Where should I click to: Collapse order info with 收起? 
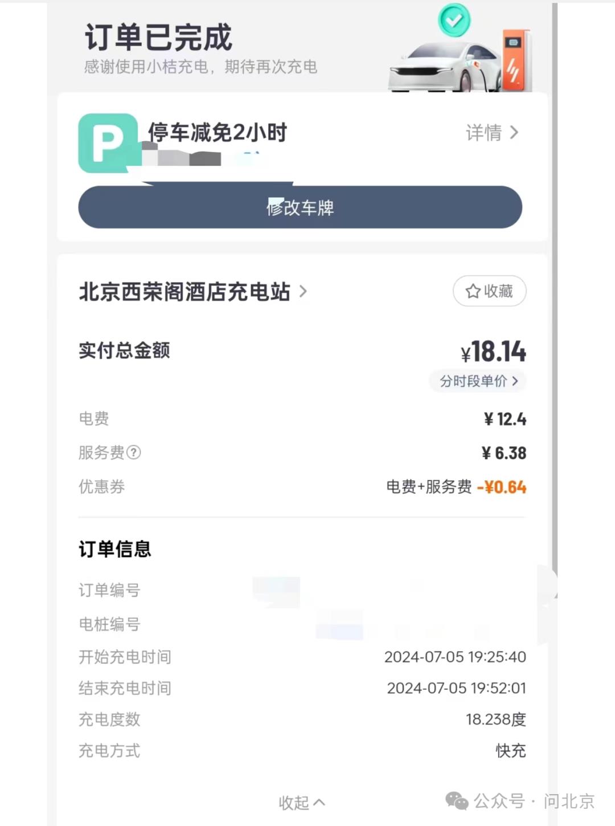301,803
